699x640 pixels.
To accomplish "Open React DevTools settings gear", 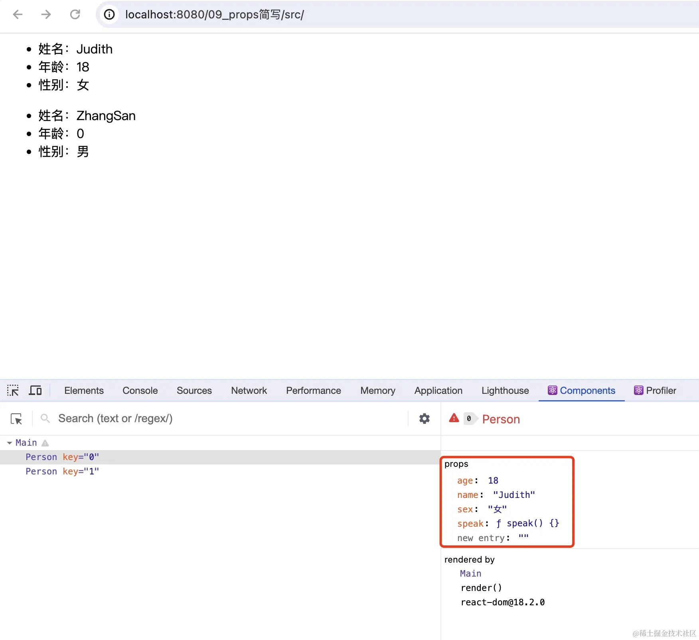I will coord(425,419).
